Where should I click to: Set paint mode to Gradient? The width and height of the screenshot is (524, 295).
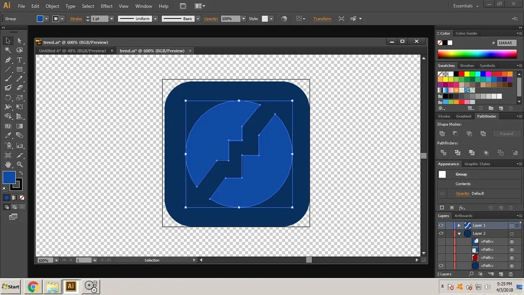14,197
